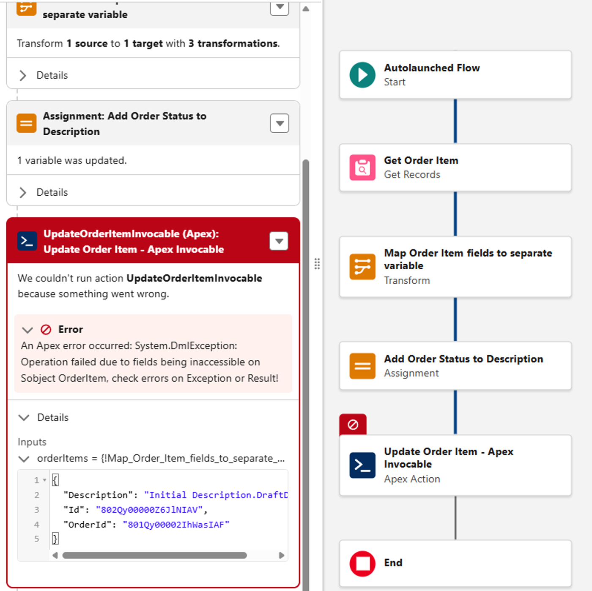The width and height of the screenshot is (592, 591).
Task: Click the Apex Action icon on canvas
Action: [x=362, y=465]
